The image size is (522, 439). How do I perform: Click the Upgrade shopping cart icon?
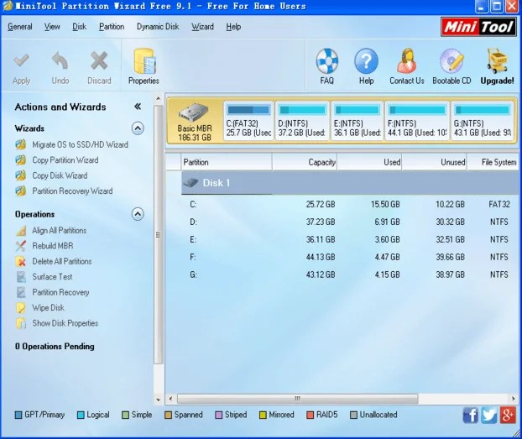coord(497,61)
